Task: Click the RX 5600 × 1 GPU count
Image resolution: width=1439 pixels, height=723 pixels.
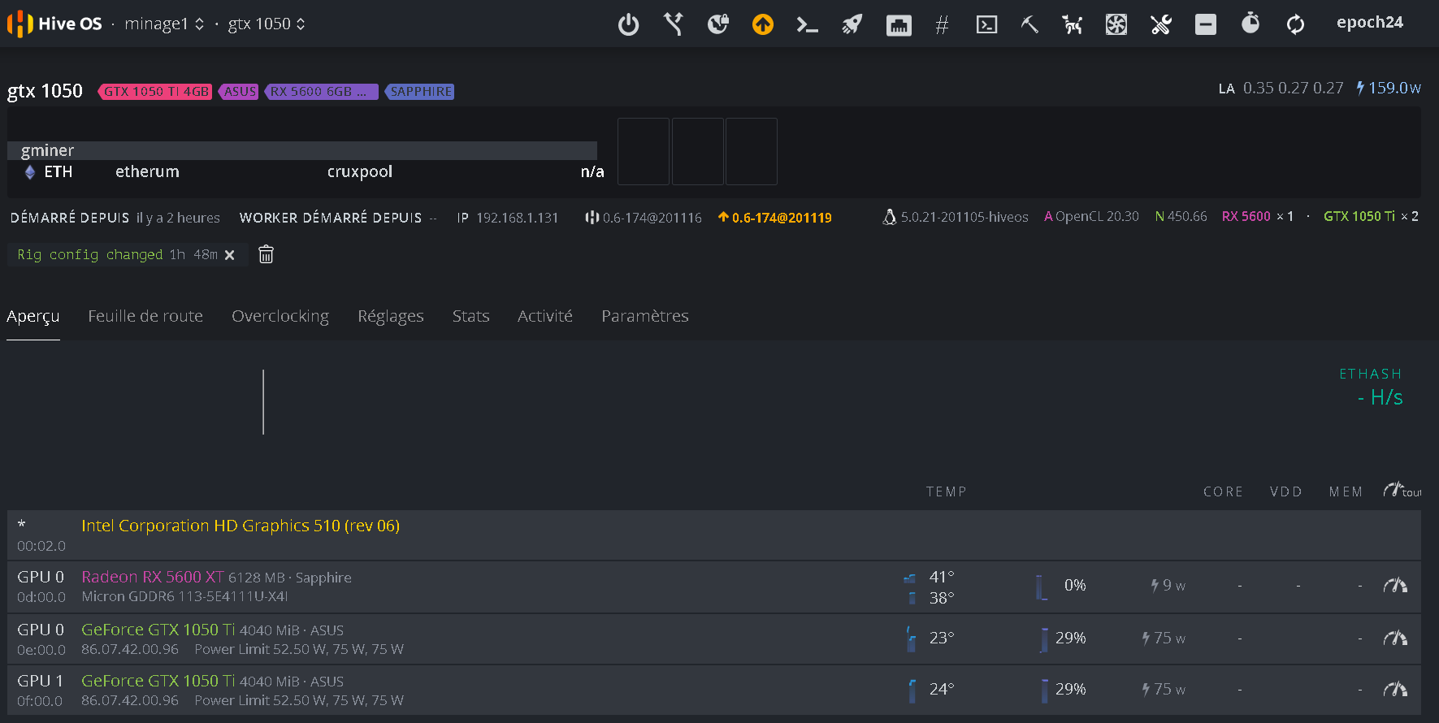Action: click(x=1258, y=216)
